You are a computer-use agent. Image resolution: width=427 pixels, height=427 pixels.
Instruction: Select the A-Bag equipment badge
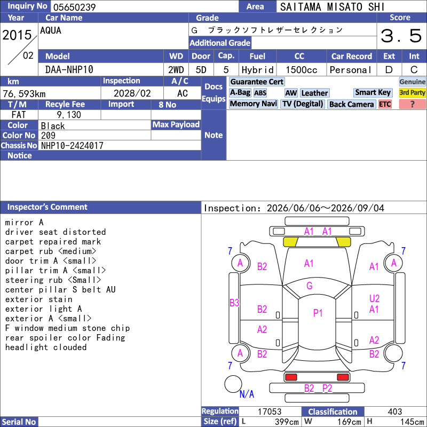coord(240,93)
